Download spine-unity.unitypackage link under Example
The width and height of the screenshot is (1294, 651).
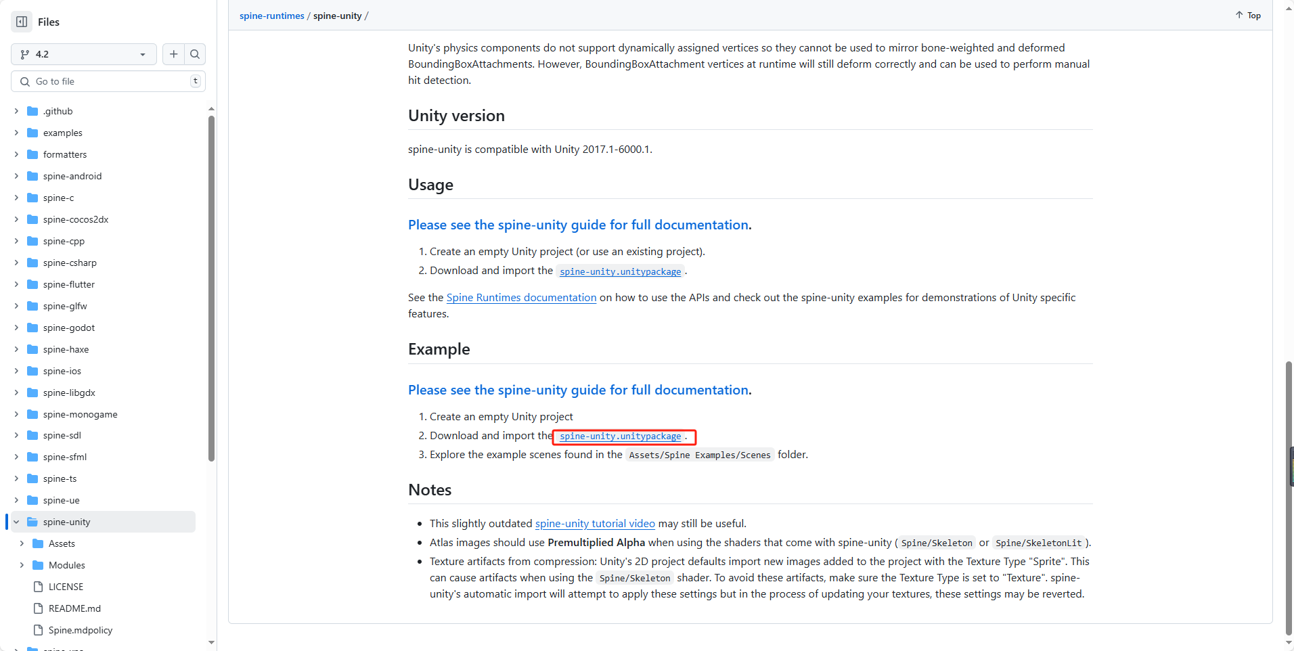621,436
